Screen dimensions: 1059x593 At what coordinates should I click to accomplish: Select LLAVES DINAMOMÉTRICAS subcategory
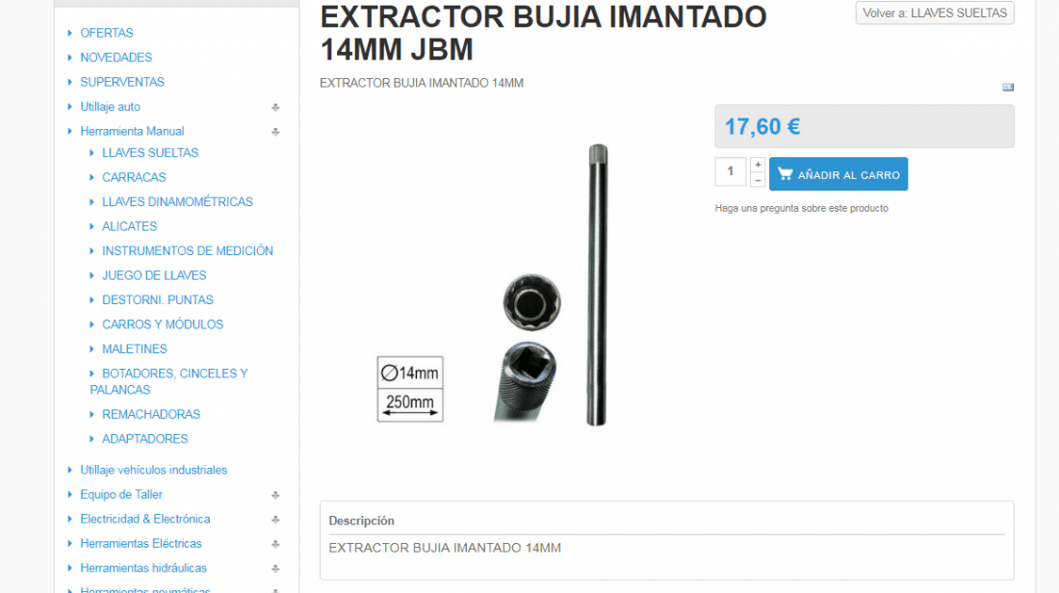tap(177, 202)
